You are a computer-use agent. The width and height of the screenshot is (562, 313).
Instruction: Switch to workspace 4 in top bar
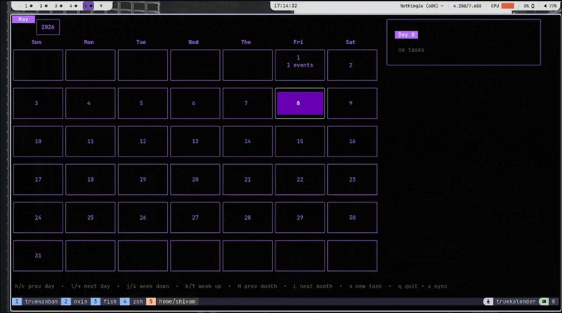tap(73, 6)
